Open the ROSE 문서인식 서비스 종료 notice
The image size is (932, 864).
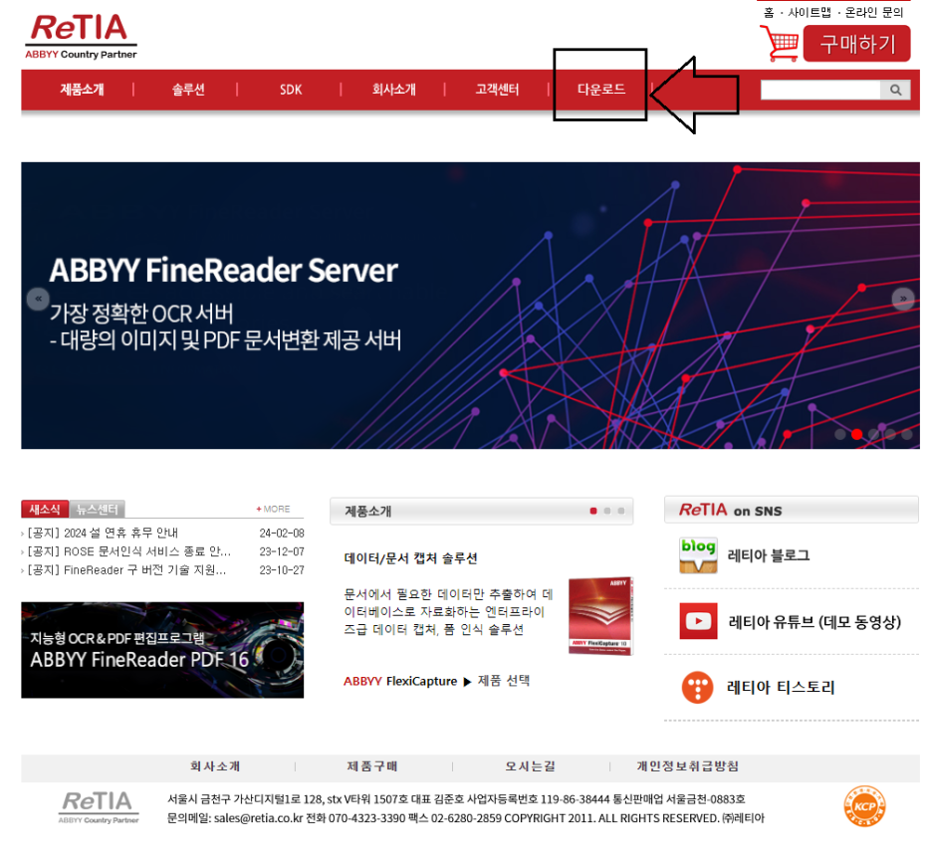(129, 551)
